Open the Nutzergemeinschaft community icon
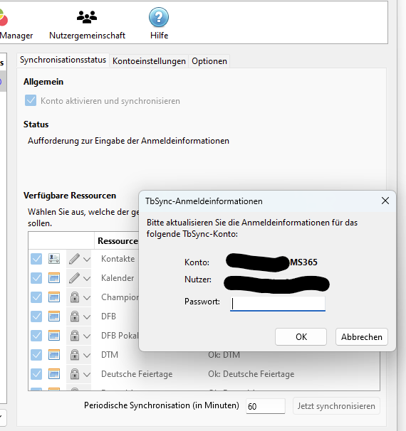 coord(87,17)
